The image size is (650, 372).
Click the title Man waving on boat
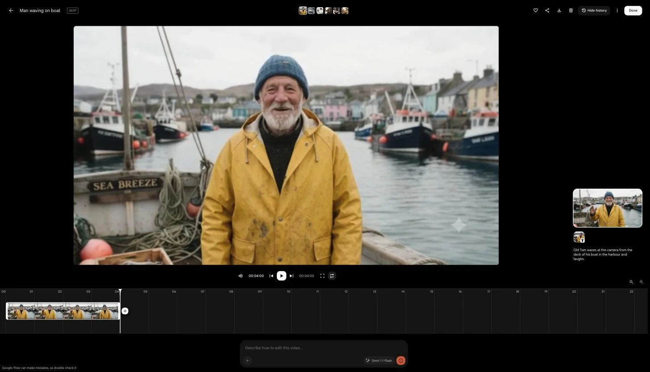tap(40, 10)
